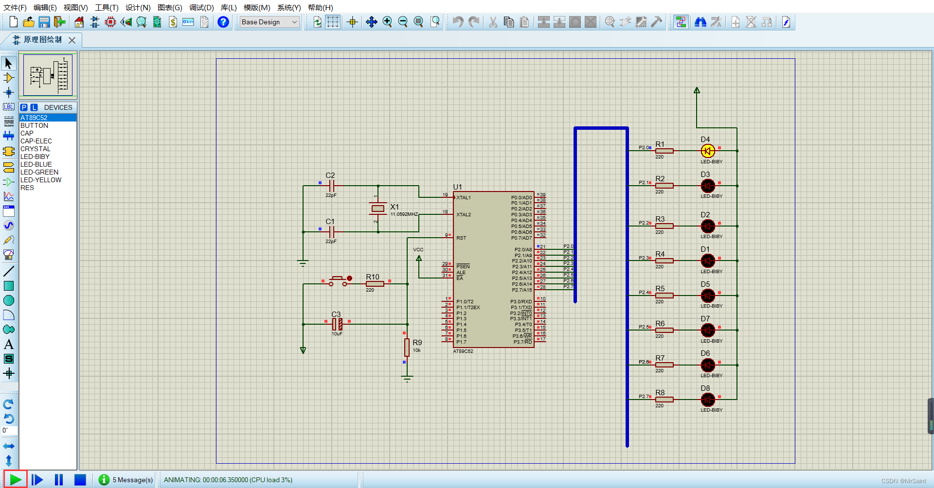The height and width of the screenshot is (488, 934).
Task: Click the Zoom in toolbar icon
Action: pos(387,22)
